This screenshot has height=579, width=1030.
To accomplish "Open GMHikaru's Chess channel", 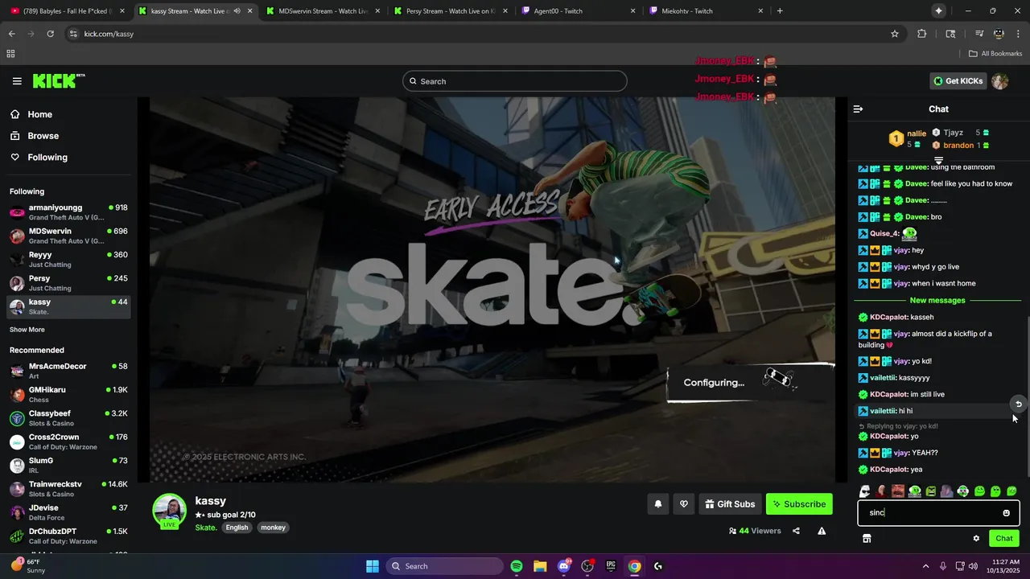I will tap(68, 395).
